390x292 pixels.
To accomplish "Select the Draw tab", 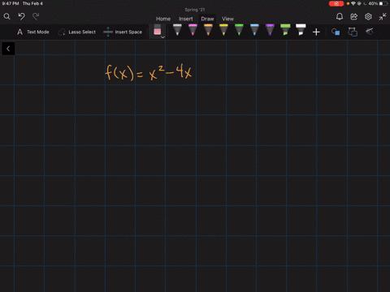I will coord(207,19).
